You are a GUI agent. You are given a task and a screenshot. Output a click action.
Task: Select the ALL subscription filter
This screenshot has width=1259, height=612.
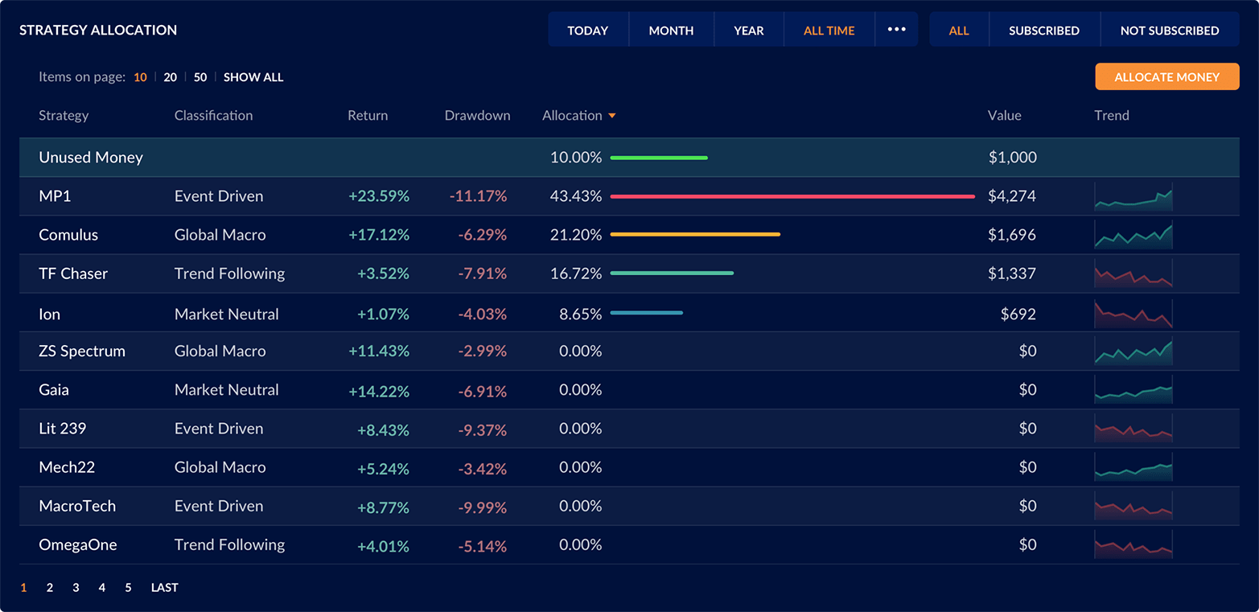click(959, 31)
